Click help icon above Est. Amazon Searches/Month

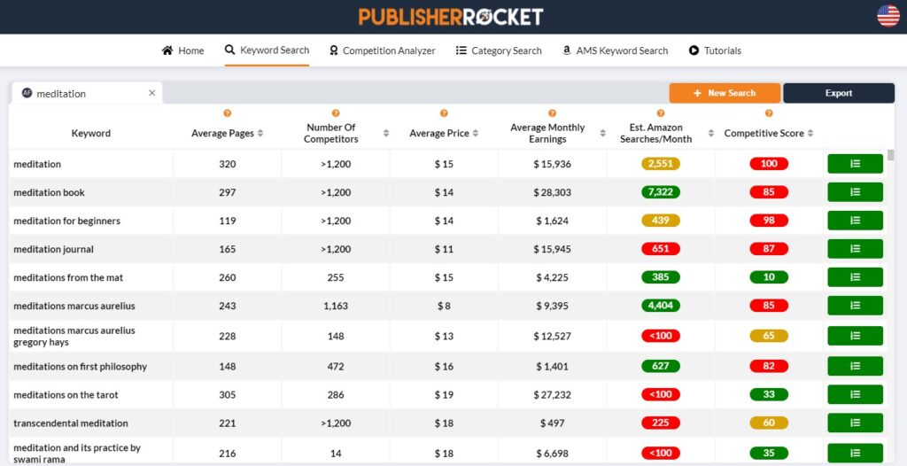[x=661, y=113]
